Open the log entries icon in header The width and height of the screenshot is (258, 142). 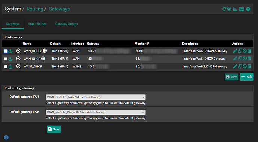[x=242, y=9]
